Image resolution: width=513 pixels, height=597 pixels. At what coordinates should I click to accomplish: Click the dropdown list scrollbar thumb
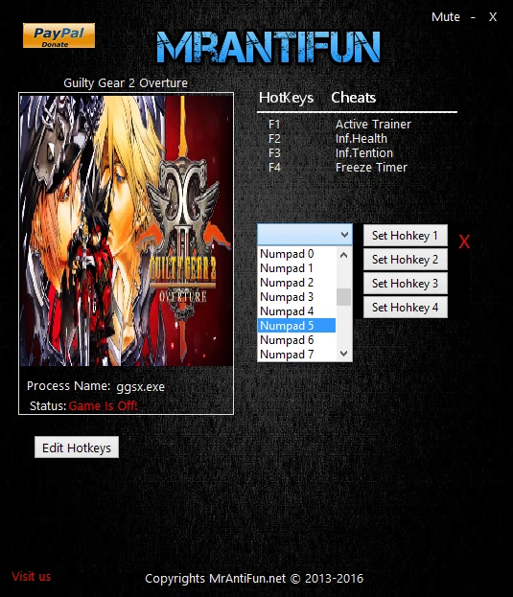click(344, 297)
